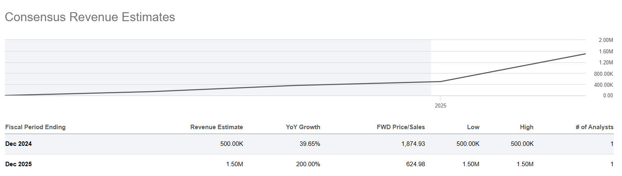The height and width of the screenshot is (176, 622).
Task: Click the Dec 2024 revenue estimate cell
Action: click(x=232, y=144)
